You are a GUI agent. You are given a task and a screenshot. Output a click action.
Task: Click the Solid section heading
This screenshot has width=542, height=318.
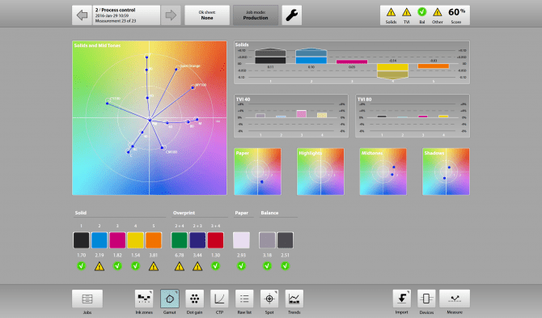(81, 213)
